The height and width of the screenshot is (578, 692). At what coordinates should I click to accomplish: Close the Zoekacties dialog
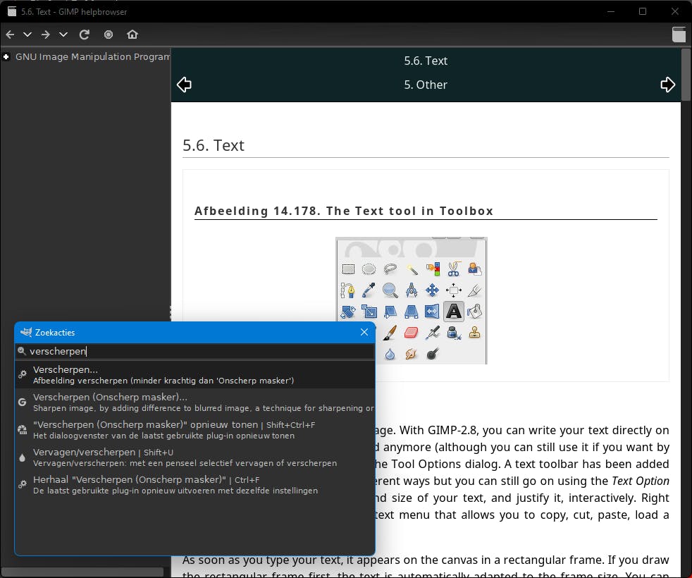pos(364,332)
